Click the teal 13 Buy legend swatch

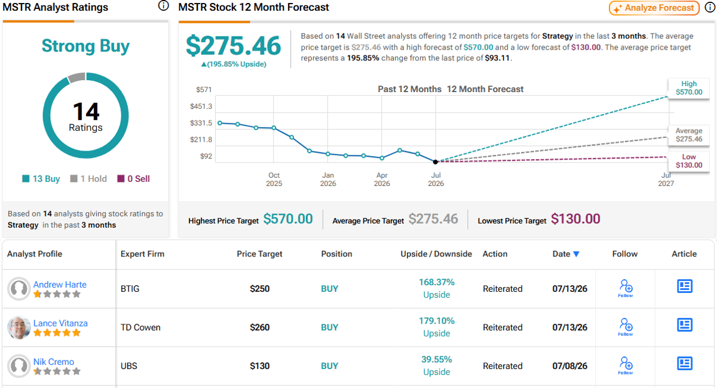pyautogui.click(x=26, y=179)
